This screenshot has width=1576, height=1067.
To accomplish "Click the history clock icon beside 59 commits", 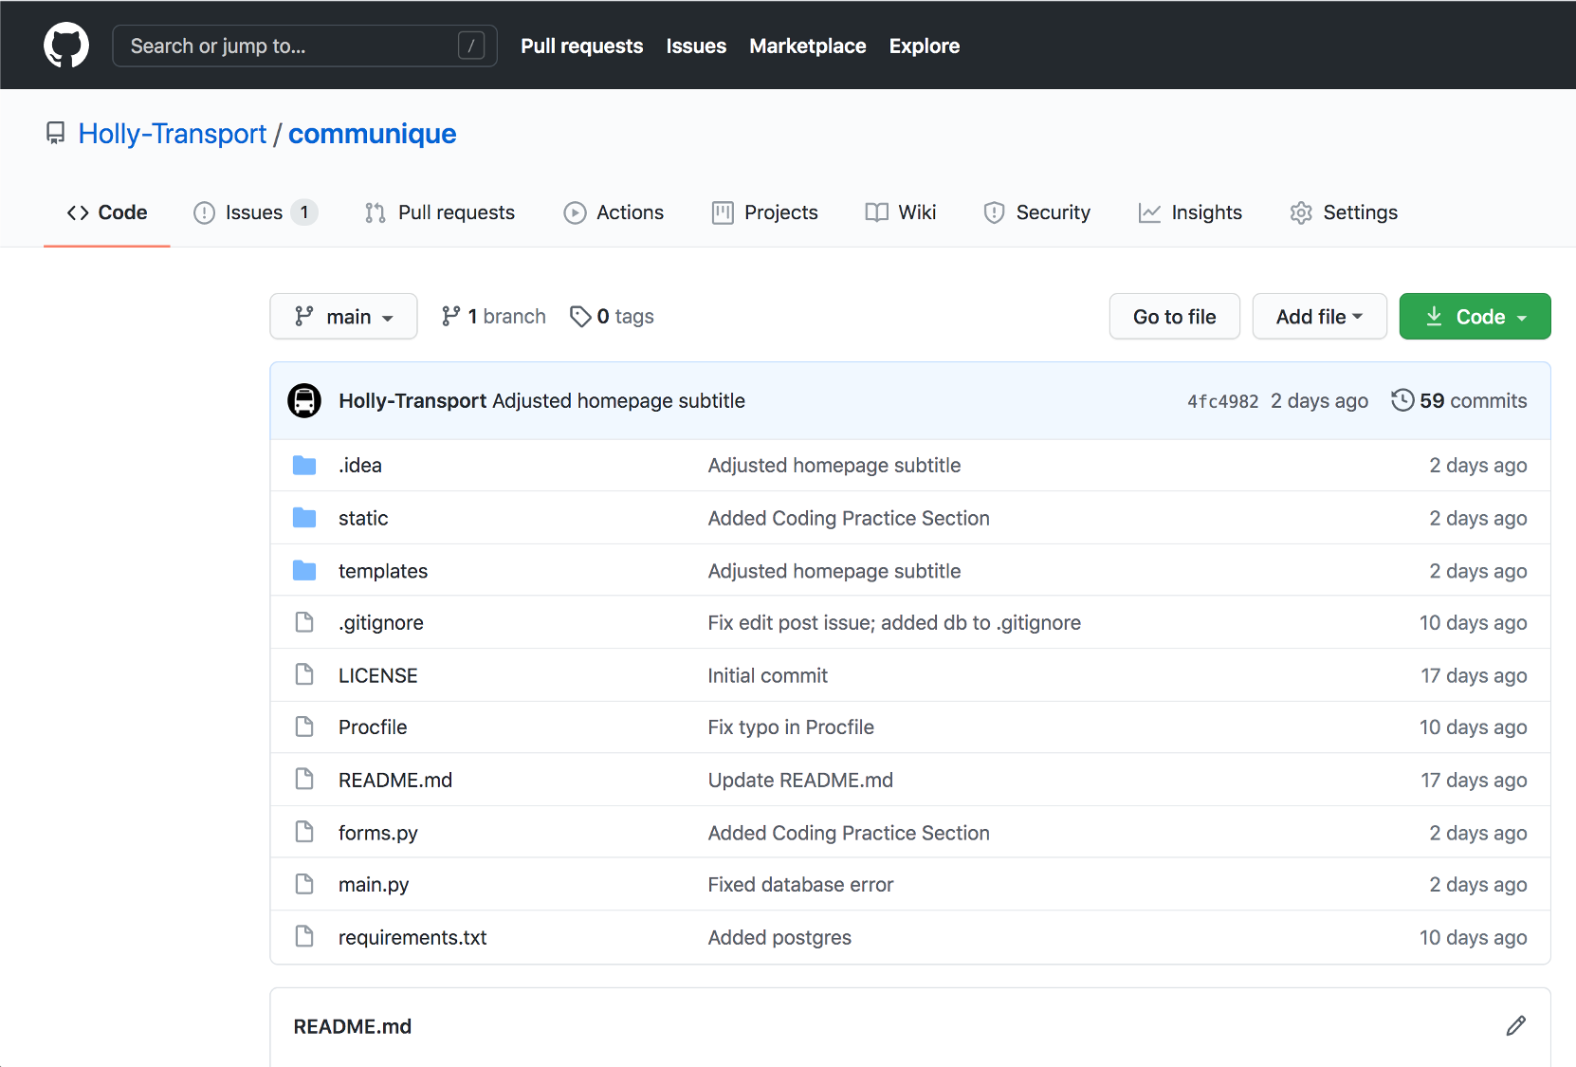I will pyautogui.click(x=1402, y=400).
